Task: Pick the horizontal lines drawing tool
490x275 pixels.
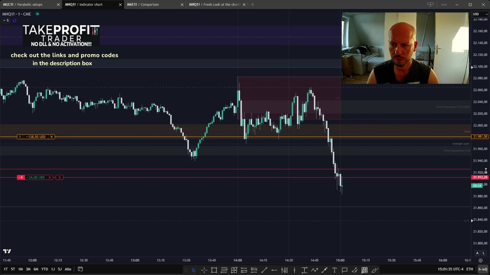Action: [224, 270]
